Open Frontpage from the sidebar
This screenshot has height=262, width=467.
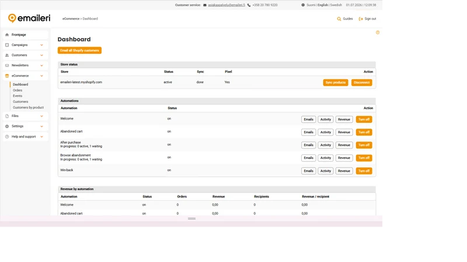(x=25, y=35)
